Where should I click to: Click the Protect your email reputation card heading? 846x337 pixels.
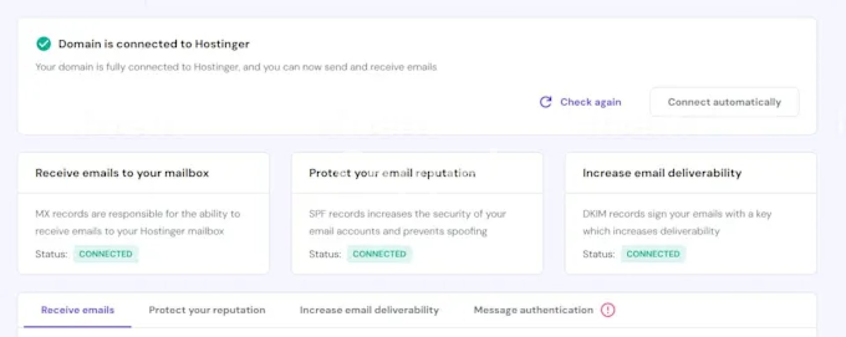point(392,173)
